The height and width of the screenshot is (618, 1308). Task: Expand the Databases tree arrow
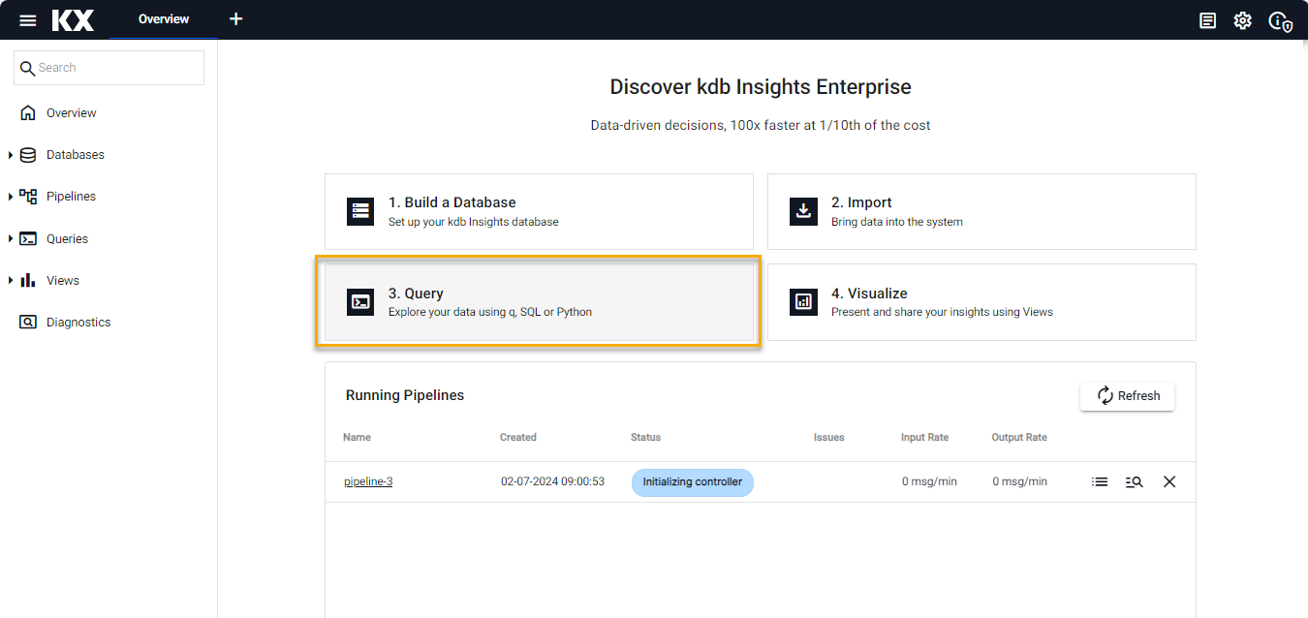coord(11,155)
